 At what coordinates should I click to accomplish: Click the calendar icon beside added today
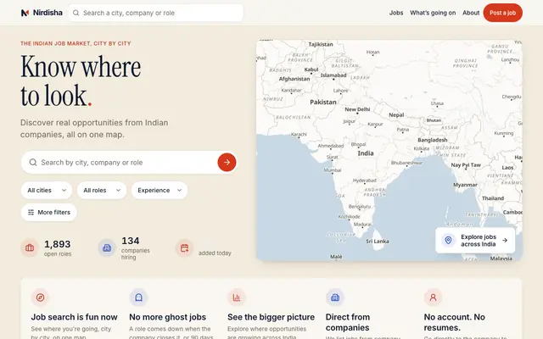(184, 247)
